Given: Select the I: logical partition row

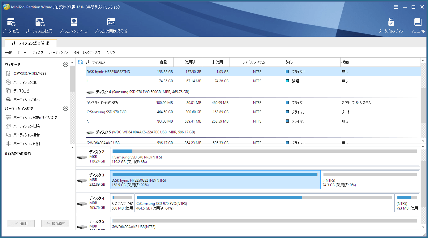Looking at the screenshot, I should tap(253, 81).
